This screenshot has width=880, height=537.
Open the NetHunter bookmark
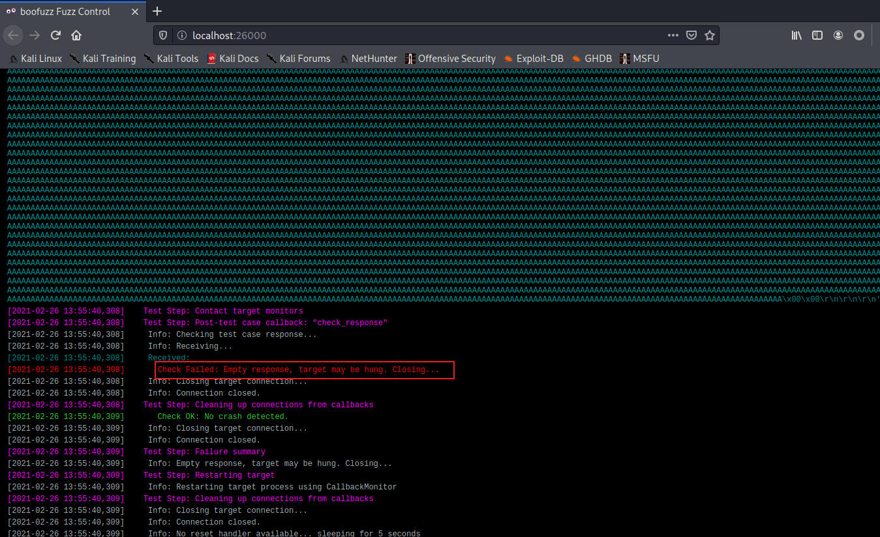tap(368, 59)
